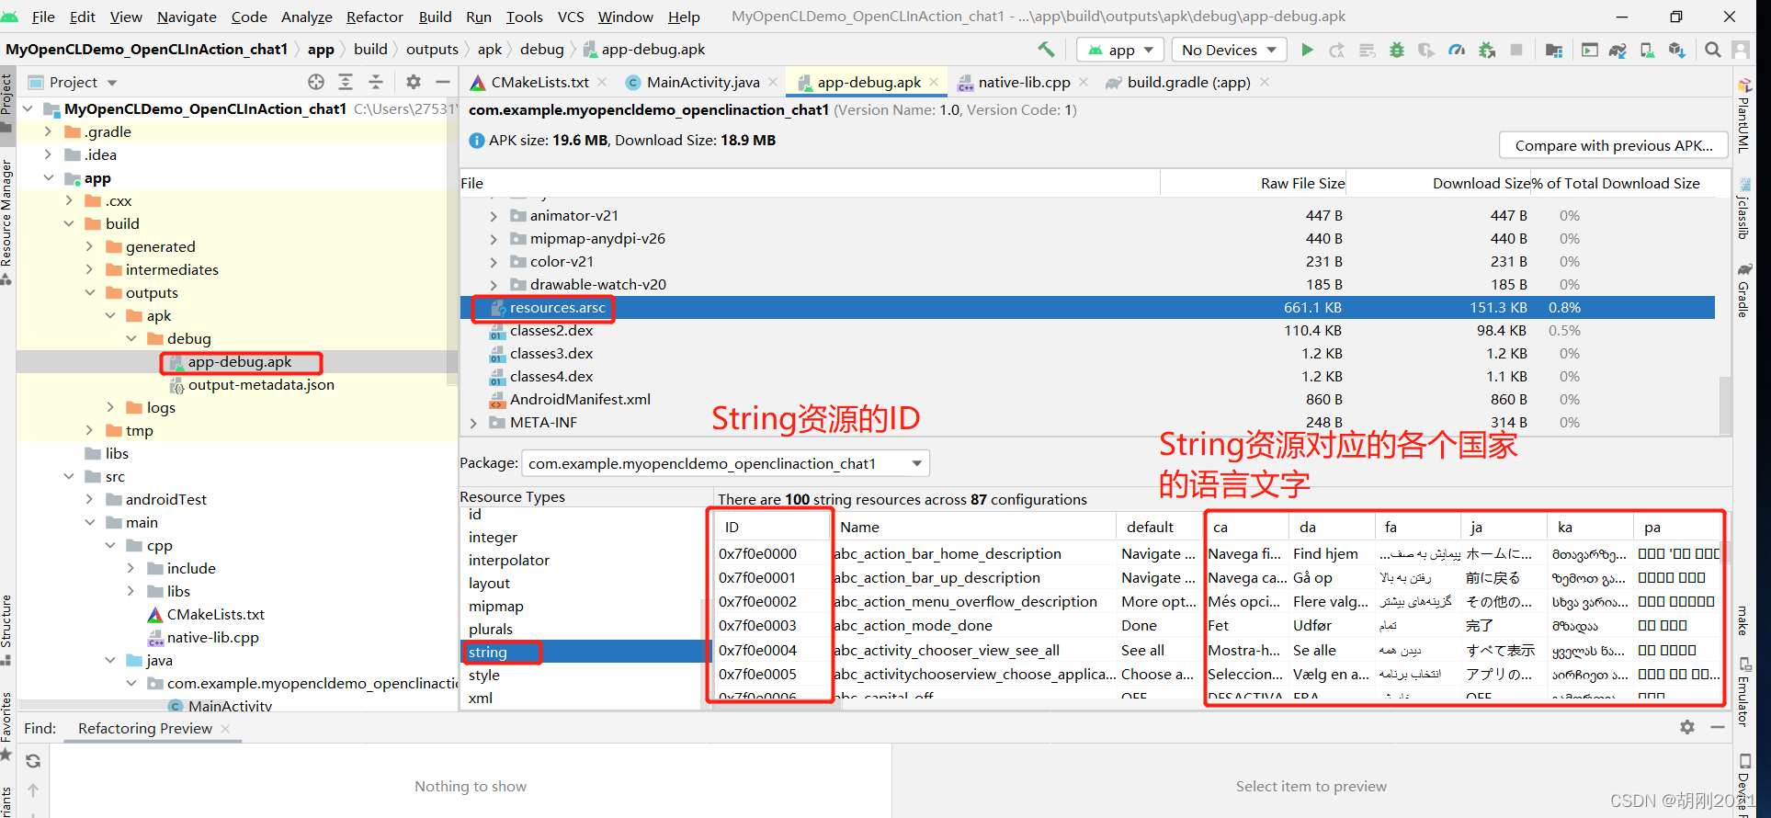
Task: Start debugging with the green bug icon
Action: (x=1397, y=50)
